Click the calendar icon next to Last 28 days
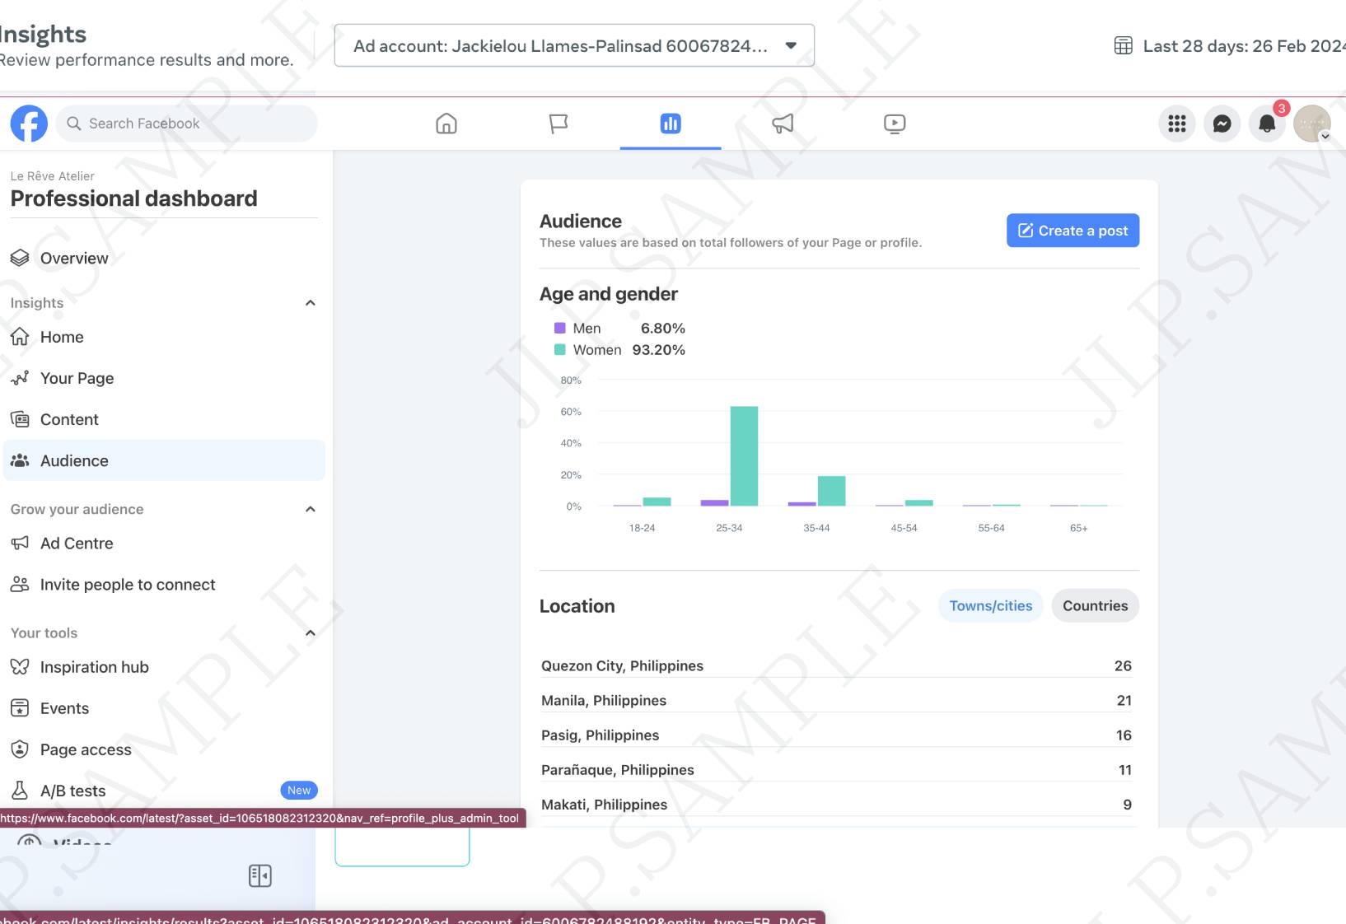The image size is (1346, 924). 1124,46
